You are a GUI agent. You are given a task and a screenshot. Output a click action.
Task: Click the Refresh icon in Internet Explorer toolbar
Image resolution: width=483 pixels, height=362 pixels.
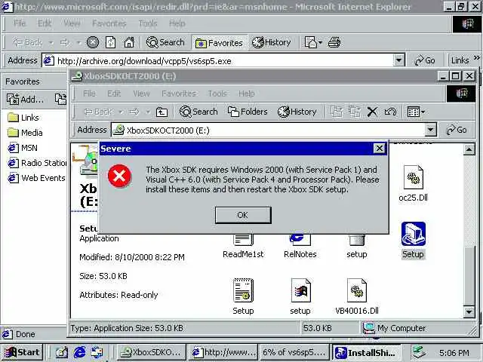coord(111,42)
